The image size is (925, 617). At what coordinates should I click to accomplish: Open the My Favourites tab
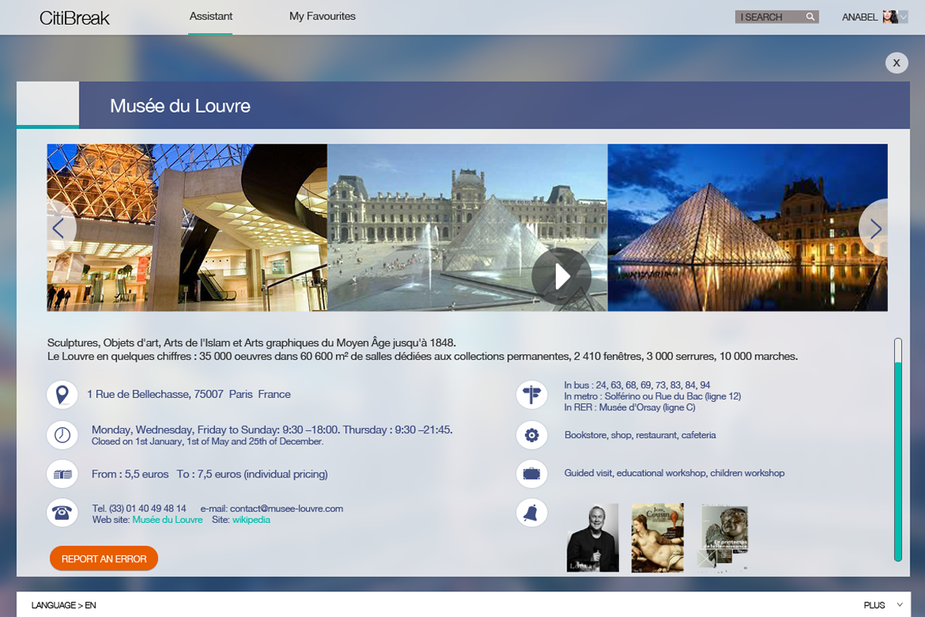click(x=322, y=16)
